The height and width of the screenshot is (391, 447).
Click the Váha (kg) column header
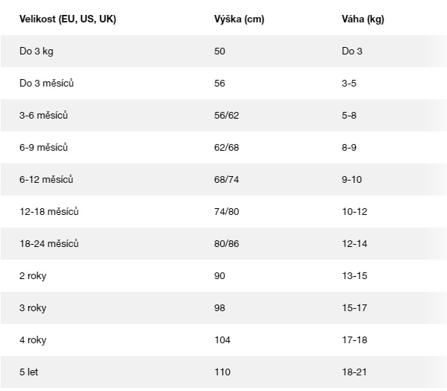[363, 19]
